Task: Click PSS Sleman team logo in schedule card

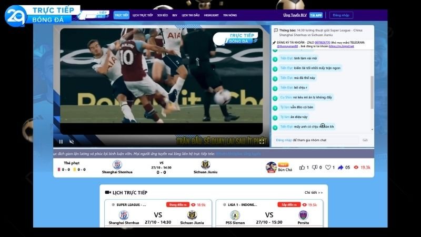Action: pyautogui.click(x=235, y=215)
